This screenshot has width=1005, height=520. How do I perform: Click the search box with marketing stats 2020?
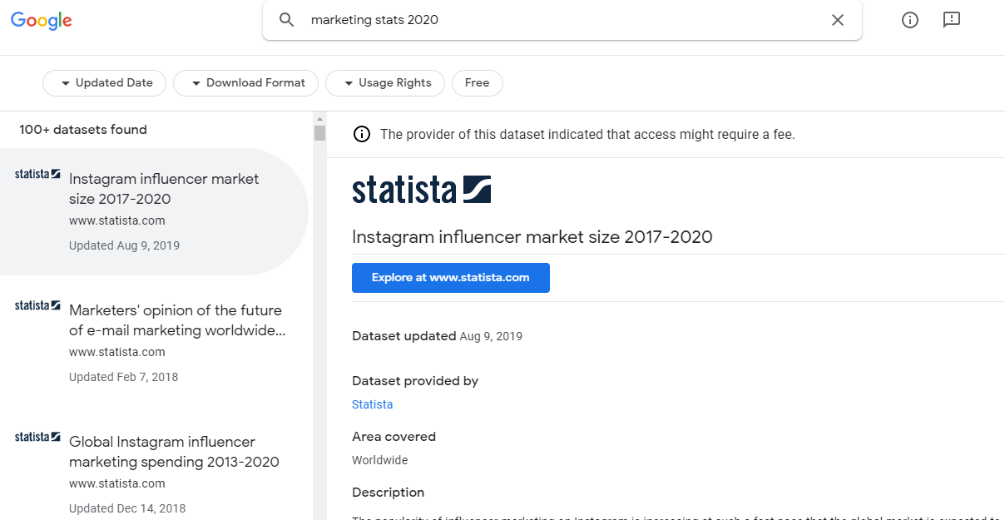562,20
